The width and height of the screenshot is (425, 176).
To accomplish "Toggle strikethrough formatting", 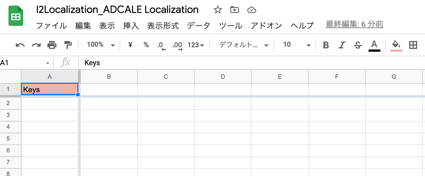I will click(x=358, y=45).
